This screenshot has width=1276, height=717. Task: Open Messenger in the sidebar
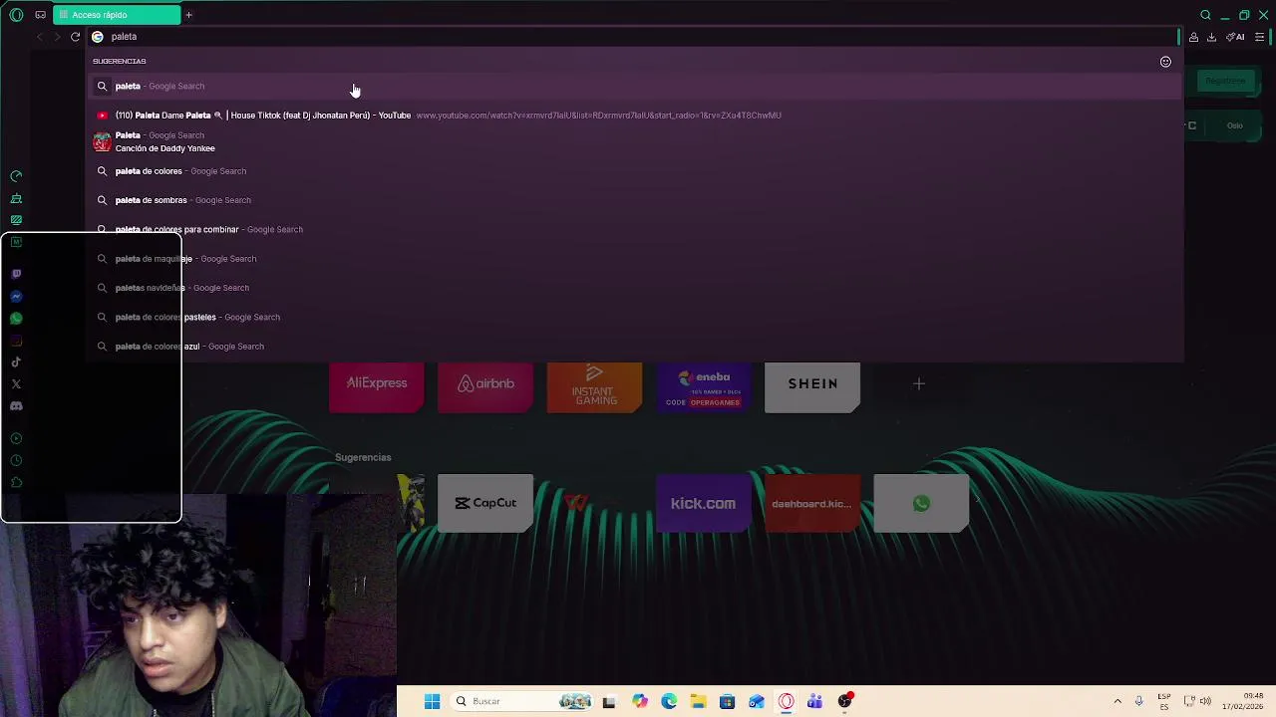[16, 297]
